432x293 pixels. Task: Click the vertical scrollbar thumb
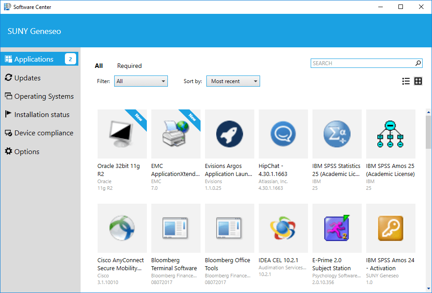coord(428,132)
